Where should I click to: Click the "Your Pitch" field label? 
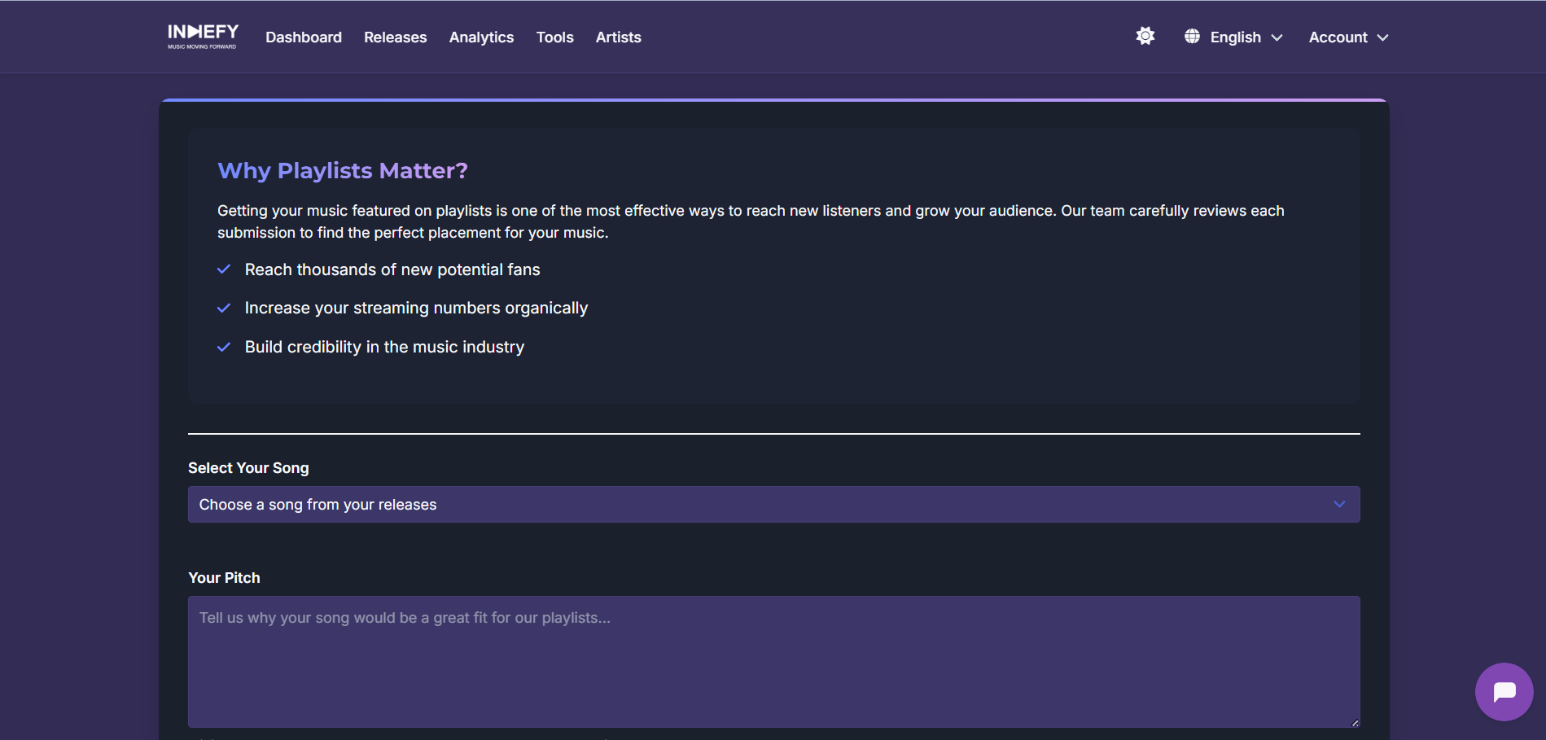pyautogui.click(x=224, y=578)
